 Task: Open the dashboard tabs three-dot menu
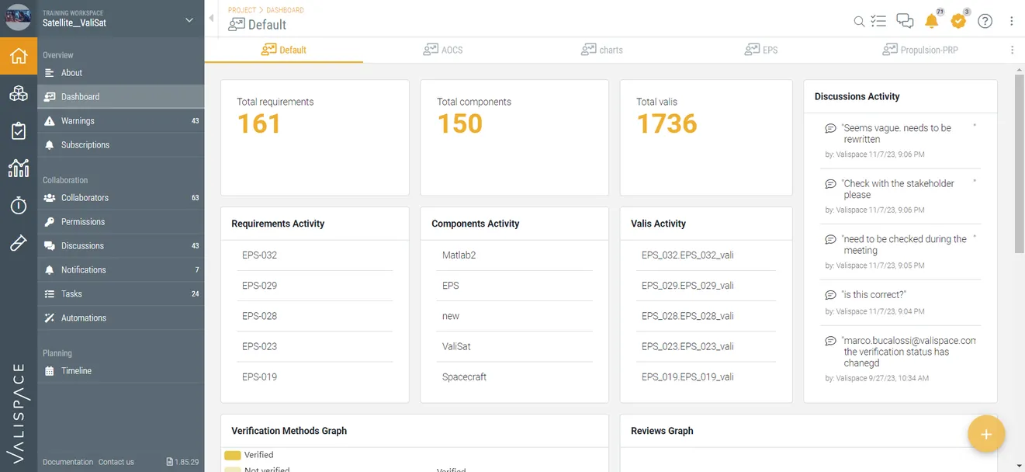[1012, 50]
